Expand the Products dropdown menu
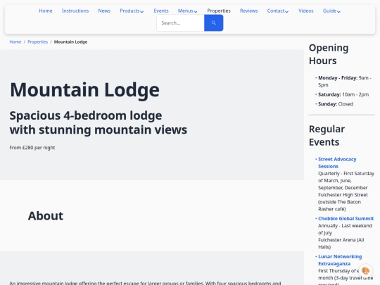The image size is (380, 285). (132, 11)
